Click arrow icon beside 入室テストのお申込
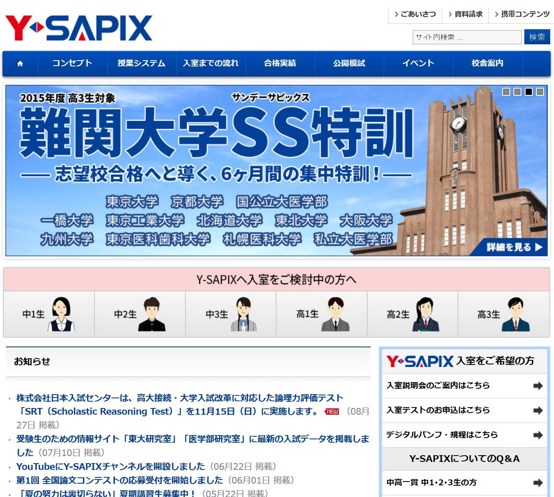Screen dimensions: 554x497 pos(538,410)
